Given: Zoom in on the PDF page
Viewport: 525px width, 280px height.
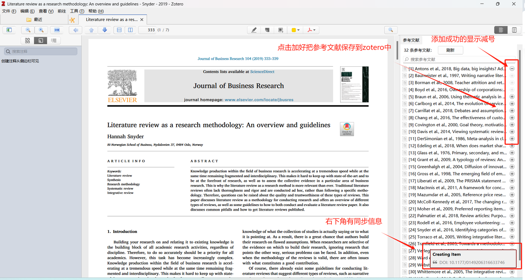Looking at the screenshot, I should pyautogui.click(x=41, y=30).
